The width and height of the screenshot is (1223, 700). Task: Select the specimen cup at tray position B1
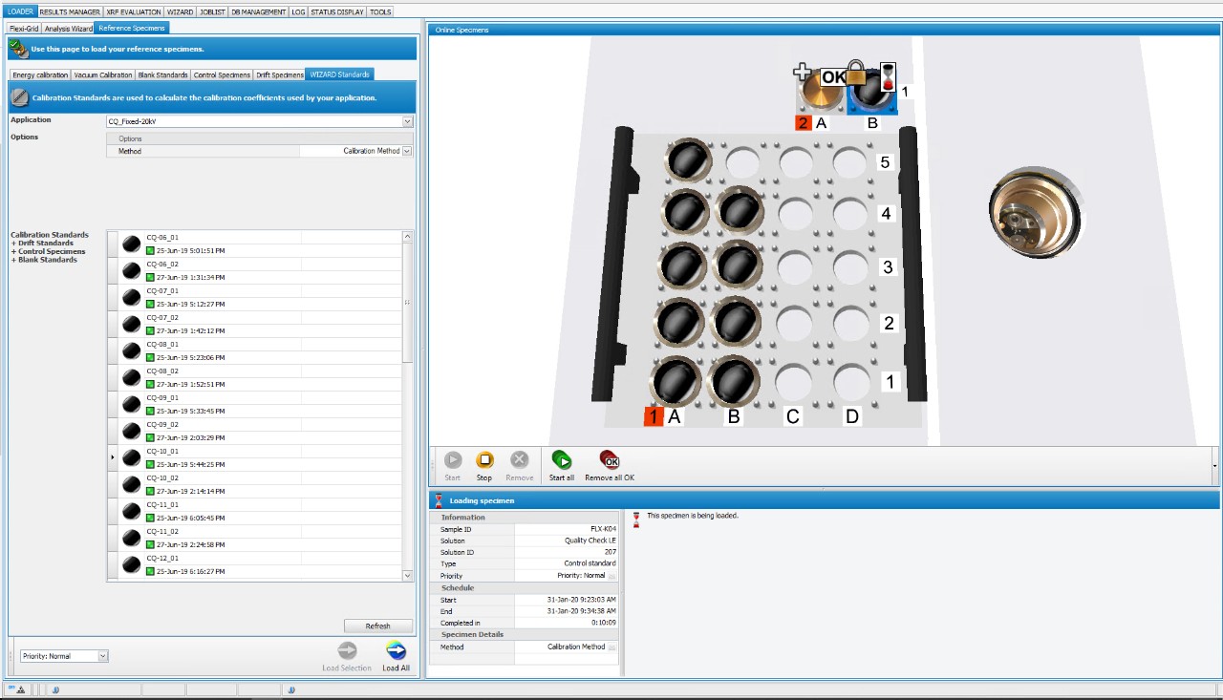(734, 380)
